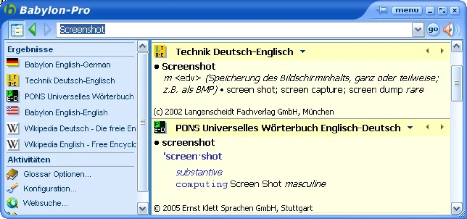Open Konfiguration...

[50, 189]
